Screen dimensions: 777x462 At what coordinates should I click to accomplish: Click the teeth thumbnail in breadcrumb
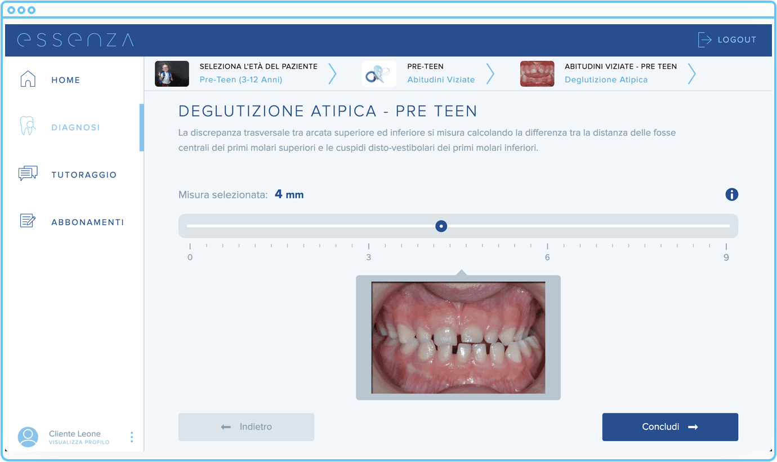coord(537,74)
